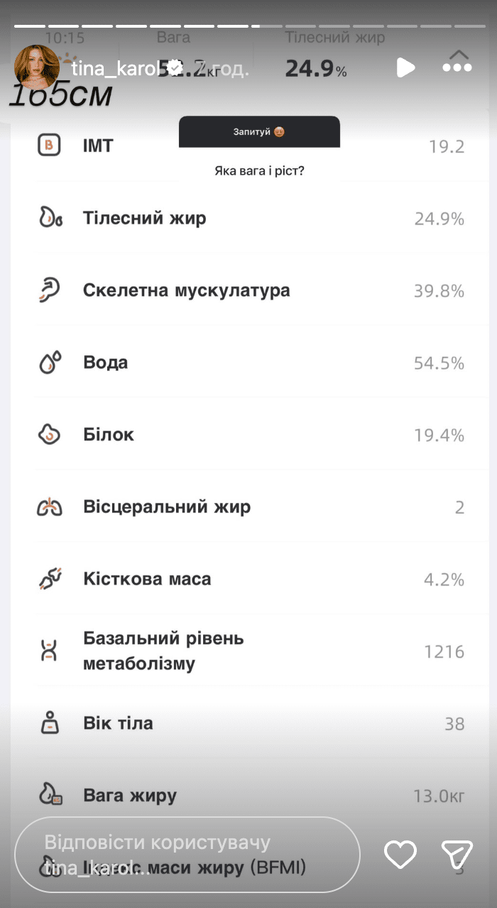Viewport: 497px width, 908px height.
Task: Click the play button at top
Action: 405,68
